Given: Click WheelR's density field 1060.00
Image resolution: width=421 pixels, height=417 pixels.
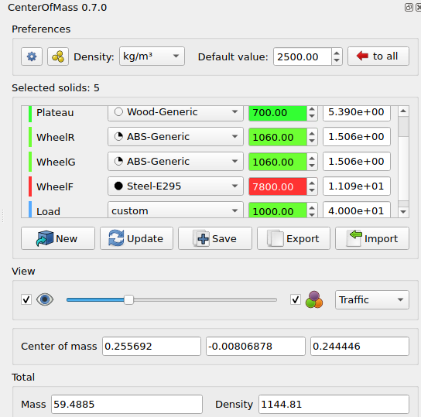Looking at the screenshot, I should pyautogui.click(x=277, y=137).
